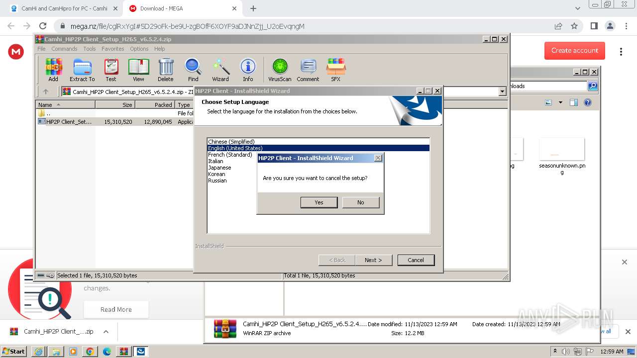Sort WinRAR list by Name column

66,105
